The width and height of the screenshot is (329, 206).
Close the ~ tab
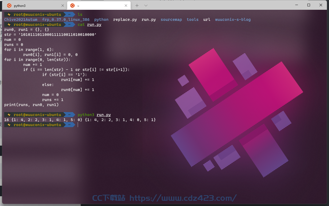(x=126, y=6)
